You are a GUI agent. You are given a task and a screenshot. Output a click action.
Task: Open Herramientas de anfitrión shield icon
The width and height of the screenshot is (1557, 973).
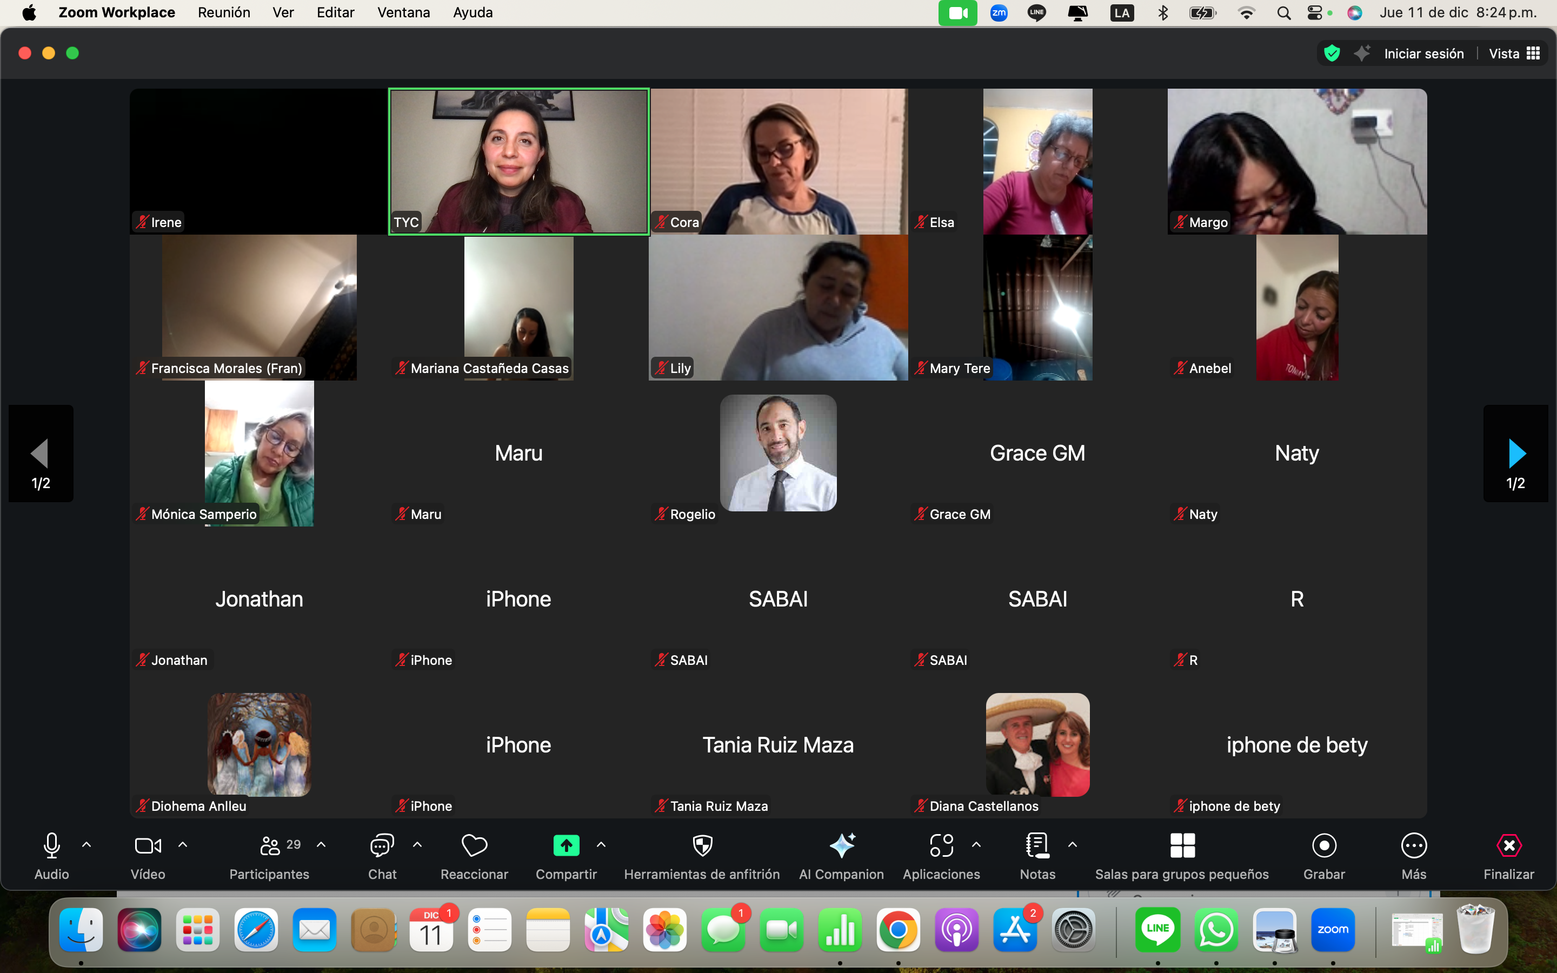click(702, 846)
